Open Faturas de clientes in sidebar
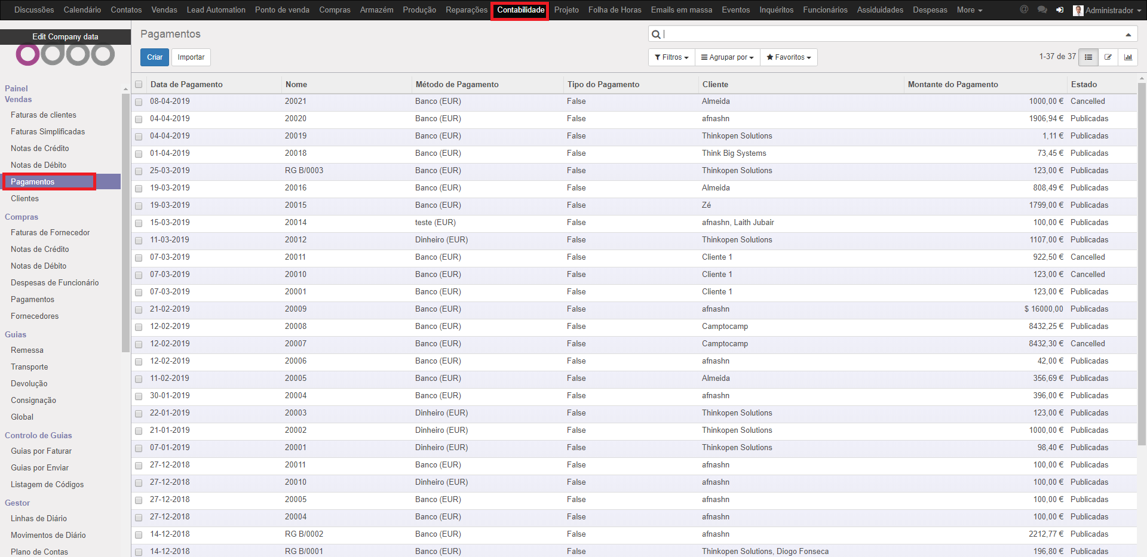The image size is (1147, 557). click(x=44, y=115)
